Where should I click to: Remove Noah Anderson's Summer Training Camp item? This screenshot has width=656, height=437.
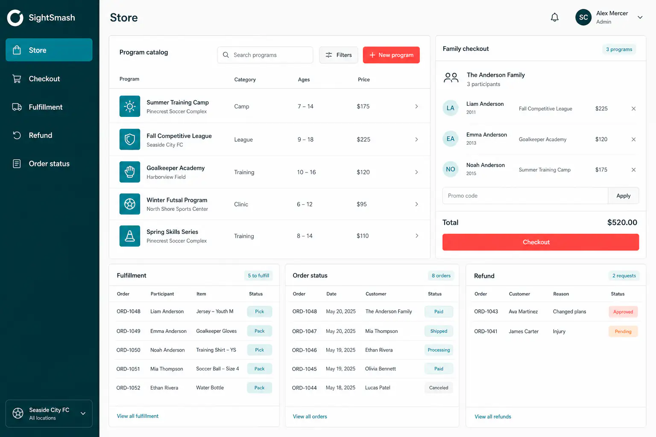point(633,170)
